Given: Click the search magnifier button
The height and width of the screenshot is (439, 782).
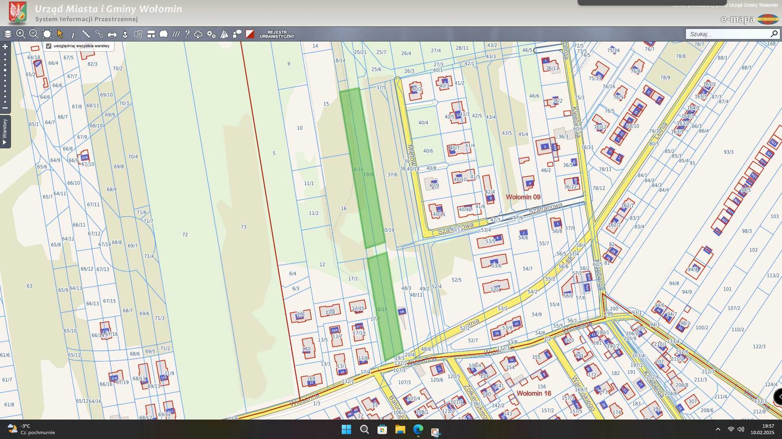Looking at the screenshot, I should point(774,34).
